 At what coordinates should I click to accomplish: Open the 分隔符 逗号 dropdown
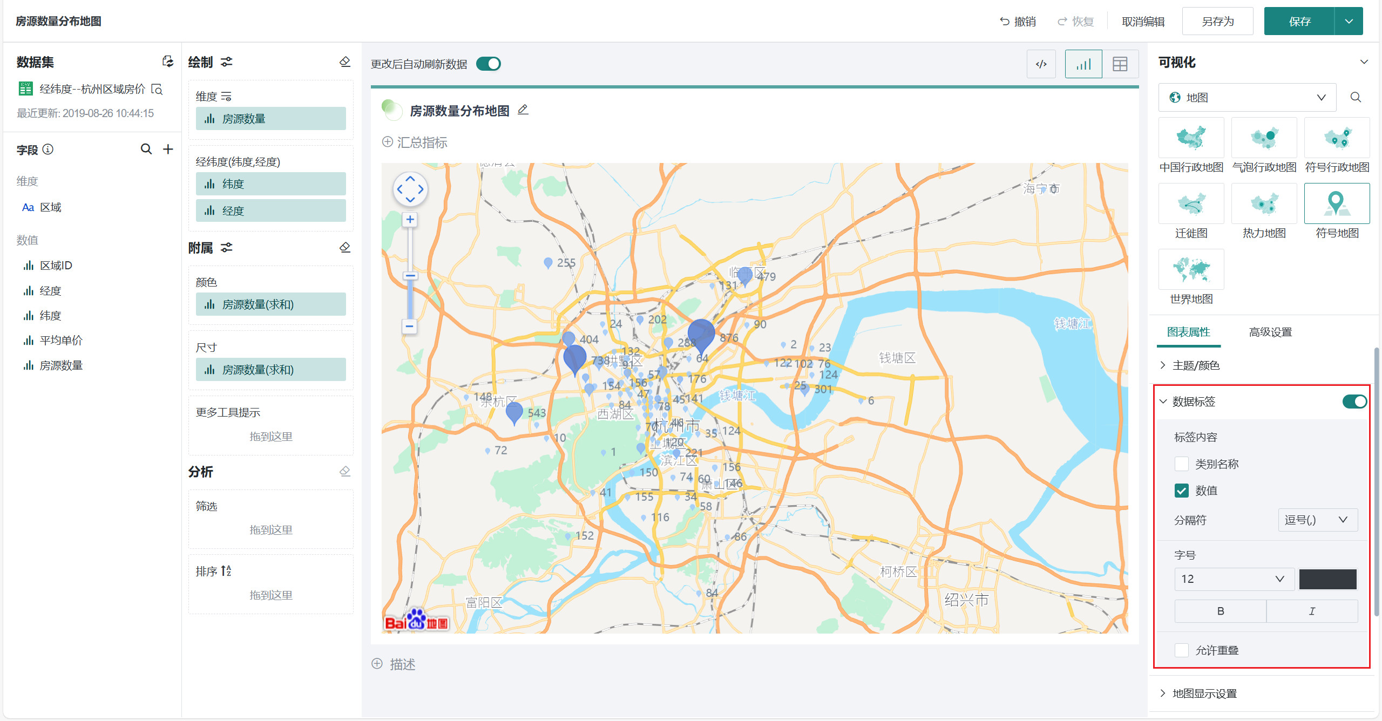point(1317,520)
